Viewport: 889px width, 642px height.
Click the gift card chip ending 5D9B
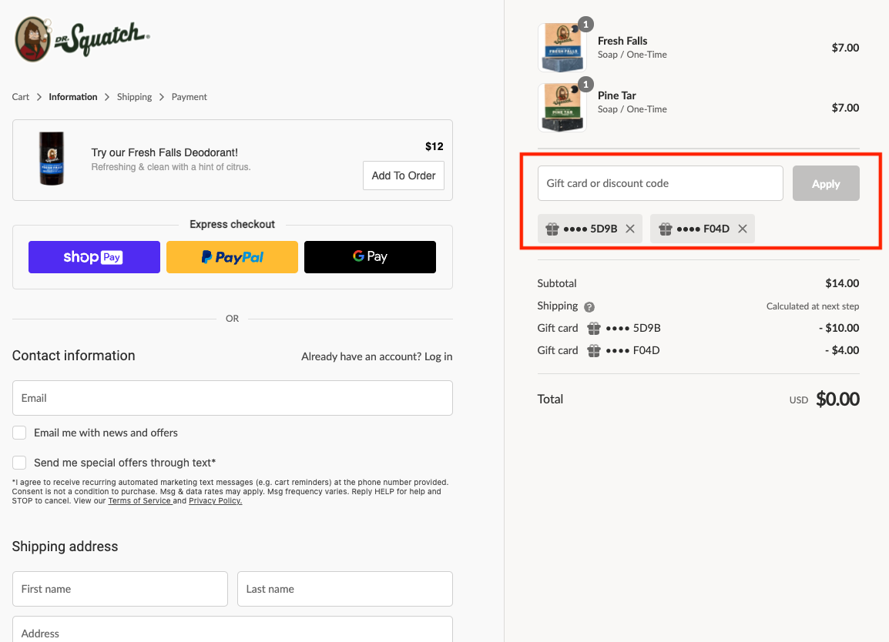tap(589, 229)
